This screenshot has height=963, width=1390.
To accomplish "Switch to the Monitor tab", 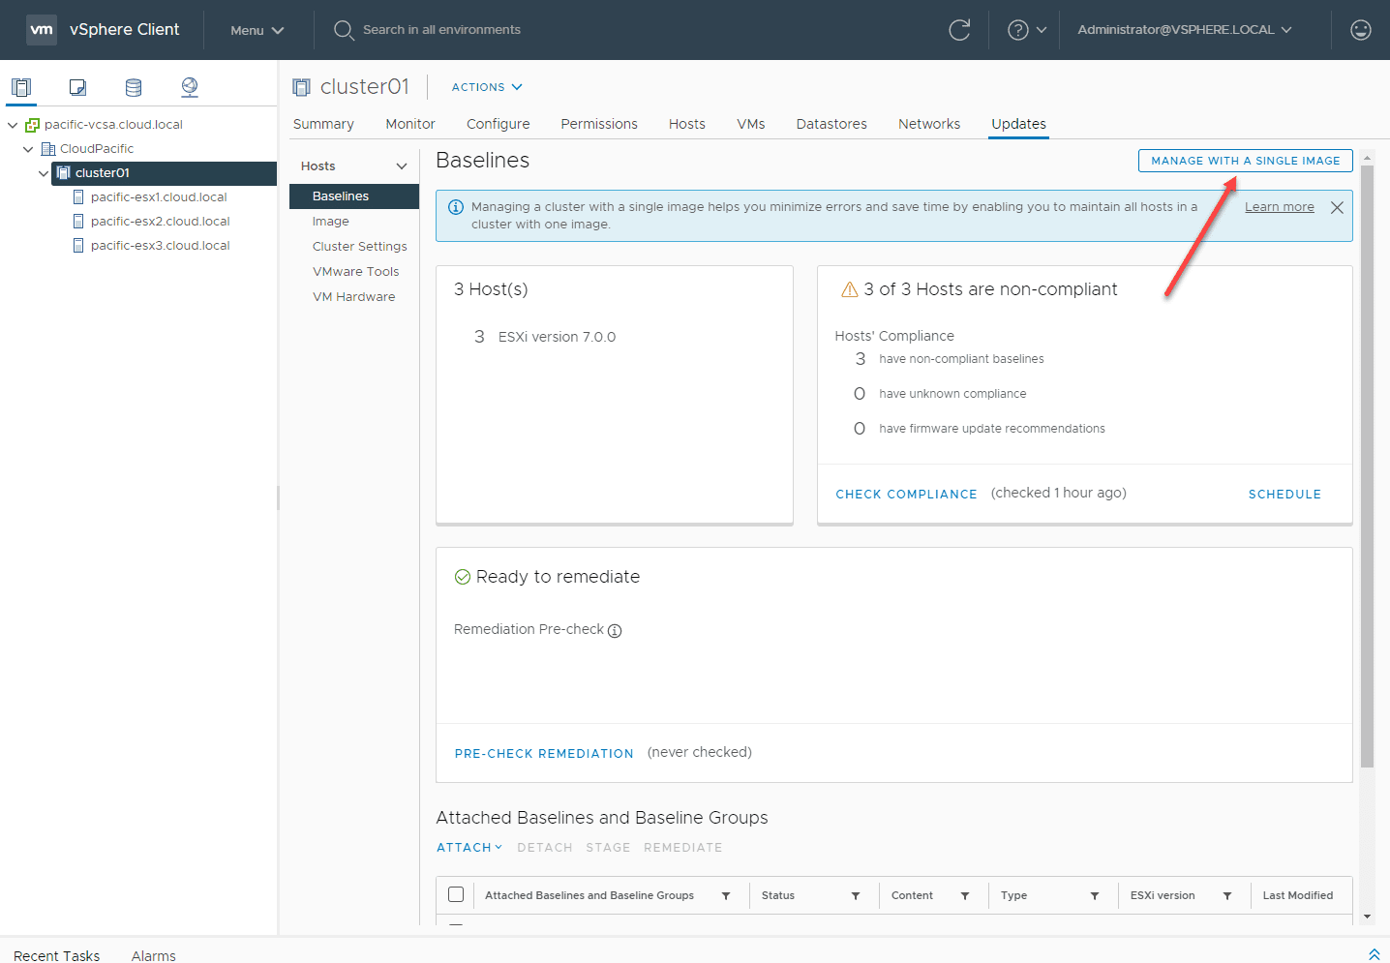I will pyautogui.click(x=410, y=124).
